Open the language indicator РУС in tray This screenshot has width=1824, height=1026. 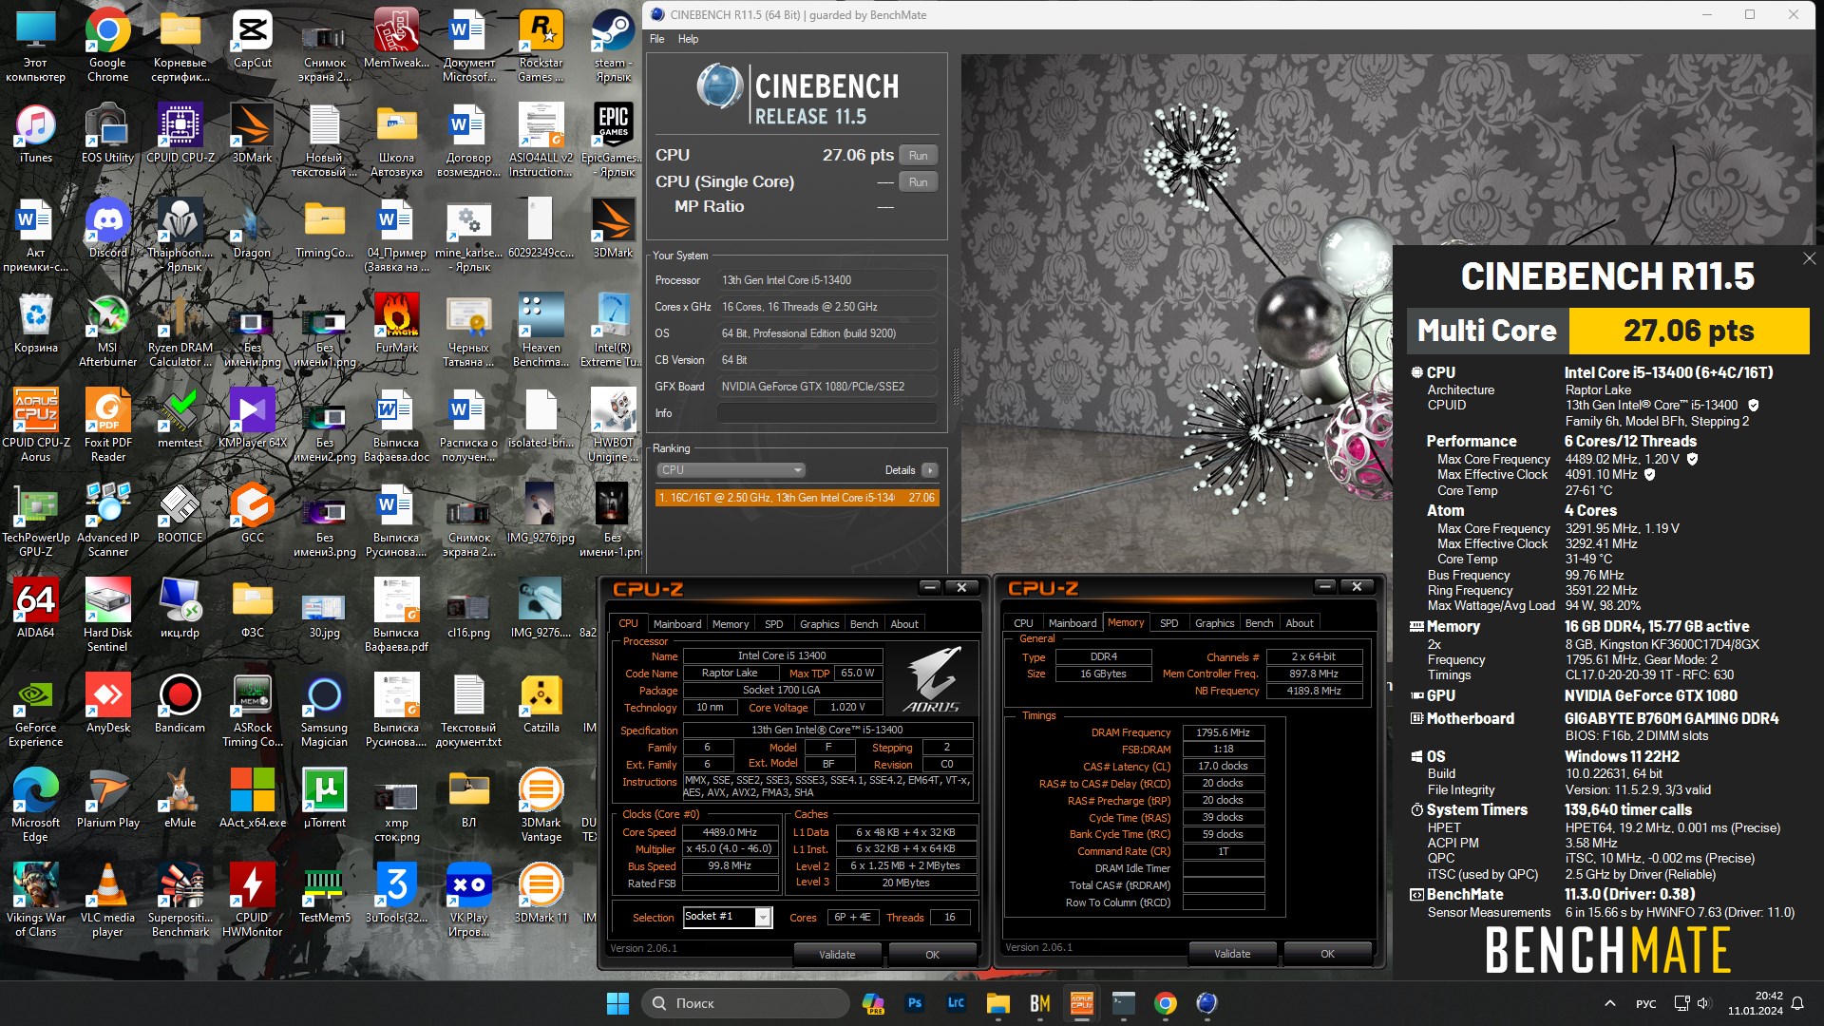(x=1646, y=1003)
